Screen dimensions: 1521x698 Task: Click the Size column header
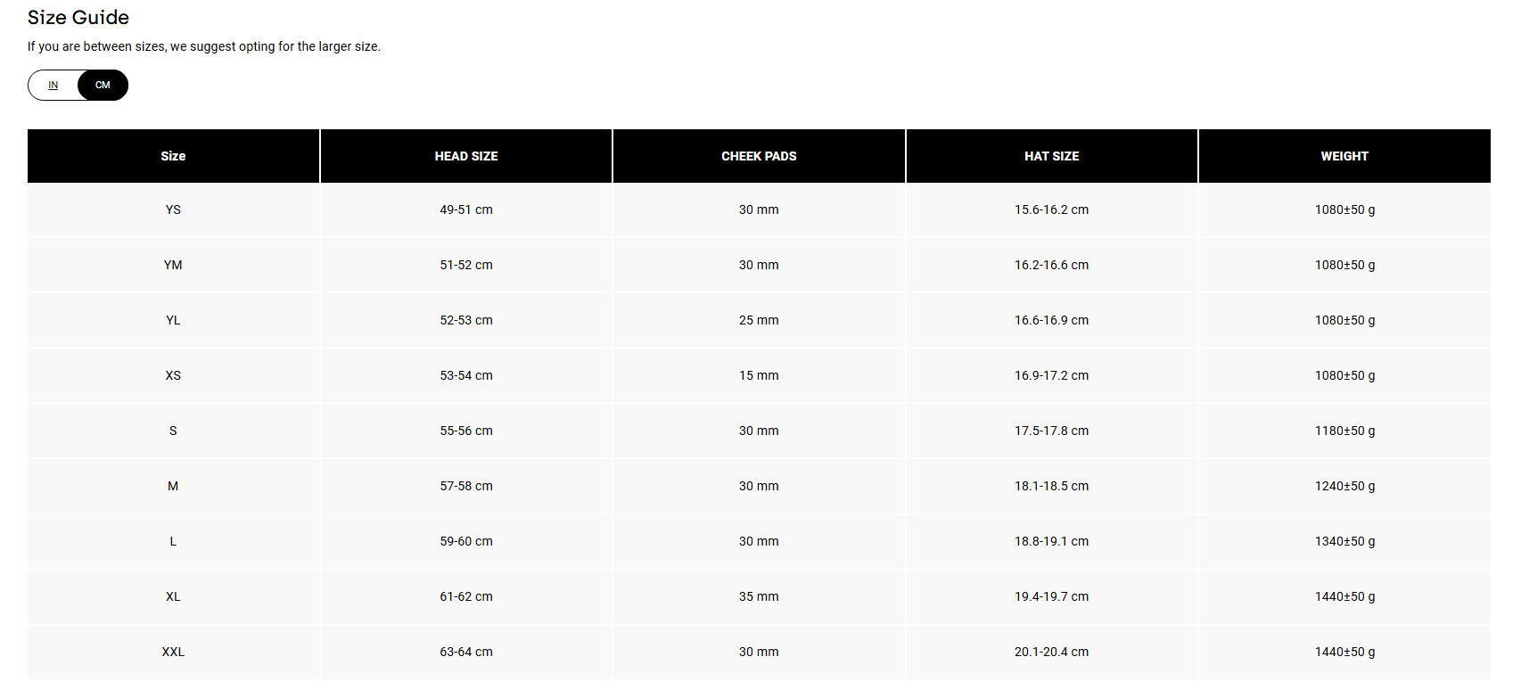coord(173,156)
